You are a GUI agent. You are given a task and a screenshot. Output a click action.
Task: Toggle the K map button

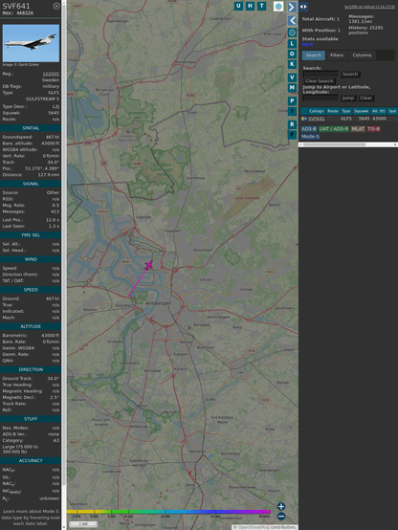(292, 64)
